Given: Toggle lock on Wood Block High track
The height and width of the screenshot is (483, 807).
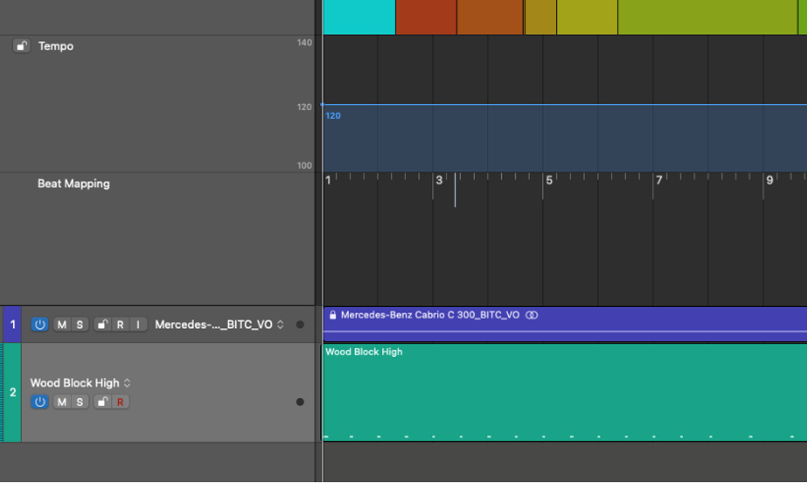Looking at the screenshot, I should click(103, 402).
